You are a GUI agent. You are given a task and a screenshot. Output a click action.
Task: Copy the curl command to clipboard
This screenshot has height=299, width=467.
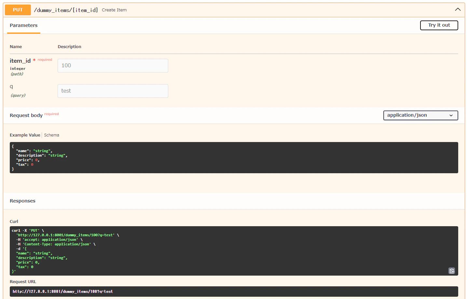[x=452, y=271]
